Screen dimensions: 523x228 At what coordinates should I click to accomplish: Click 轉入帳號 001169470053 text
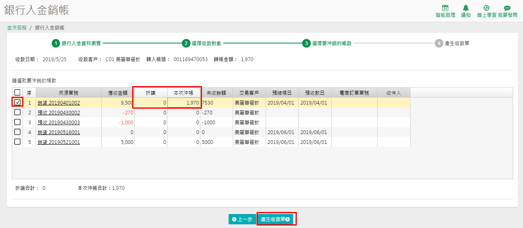[177, 59]
